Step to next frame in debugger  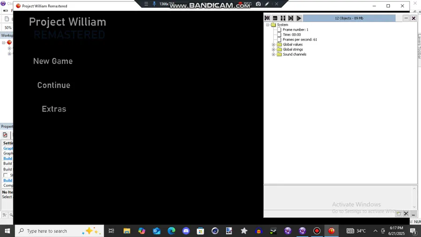[x=290, y=18]
